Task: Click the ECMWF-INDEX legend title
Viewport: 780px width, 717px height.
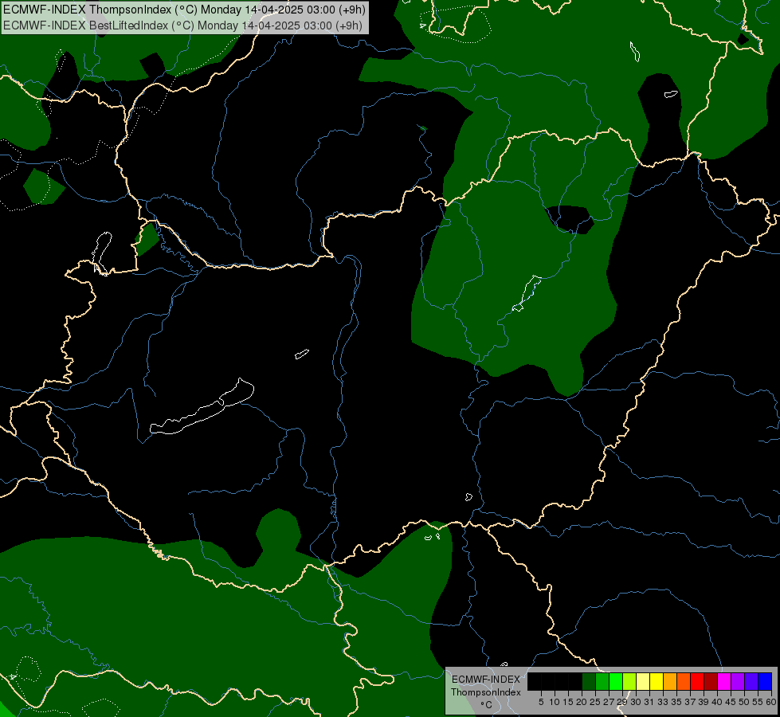Action: (x=485, y=680)
